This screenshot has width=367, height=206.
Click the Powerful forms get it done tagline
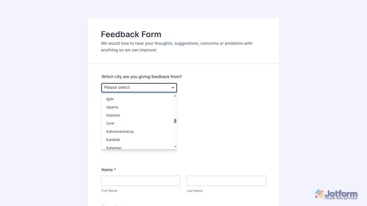coord(341,198)
